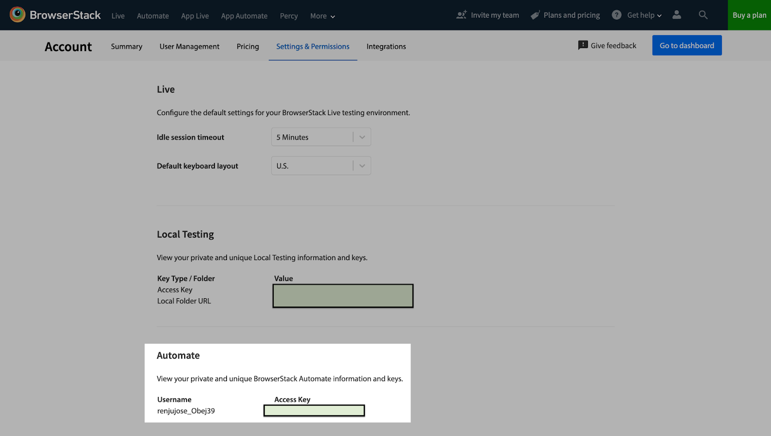
Task: Click the Local Testing value box
Action: (343, 296)
